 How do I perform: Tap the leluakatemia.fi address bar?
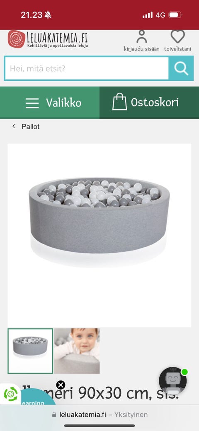coord(99,414)
